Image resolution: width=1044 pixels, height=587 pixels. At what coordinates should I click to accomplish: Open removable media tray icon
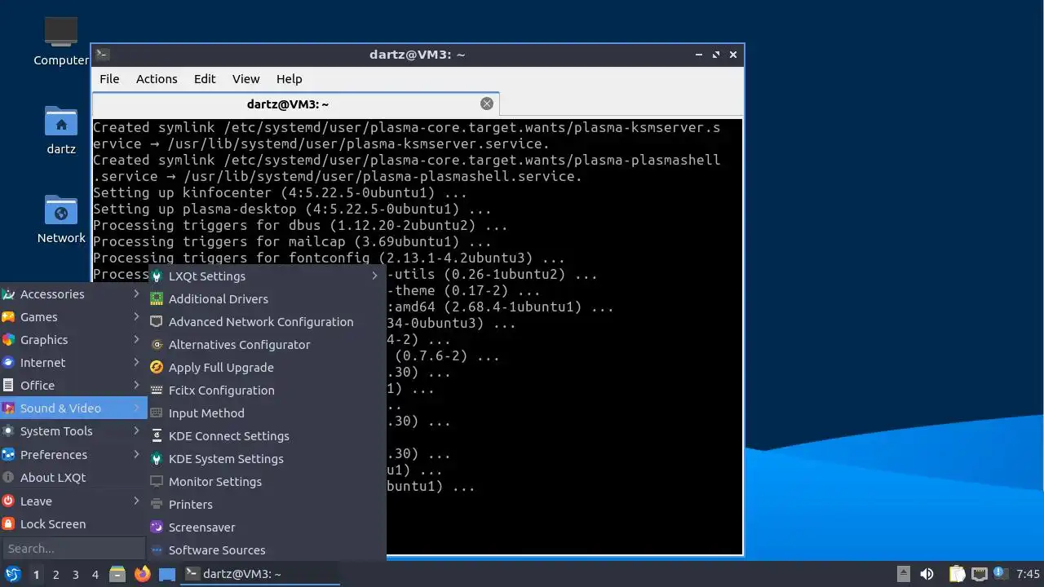tap(903, 574)
